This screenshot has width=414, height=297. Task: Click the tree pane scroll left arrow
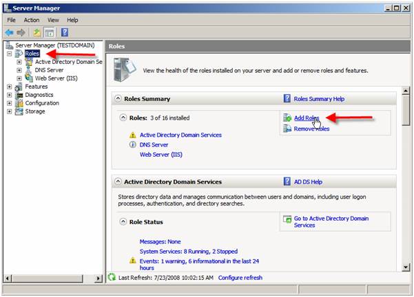tap(8, 278)
